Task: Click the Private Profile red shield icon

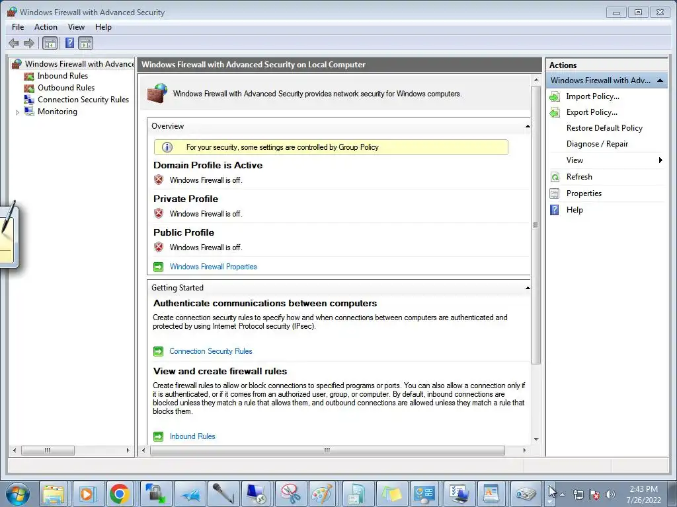Action: coord(159,213)
